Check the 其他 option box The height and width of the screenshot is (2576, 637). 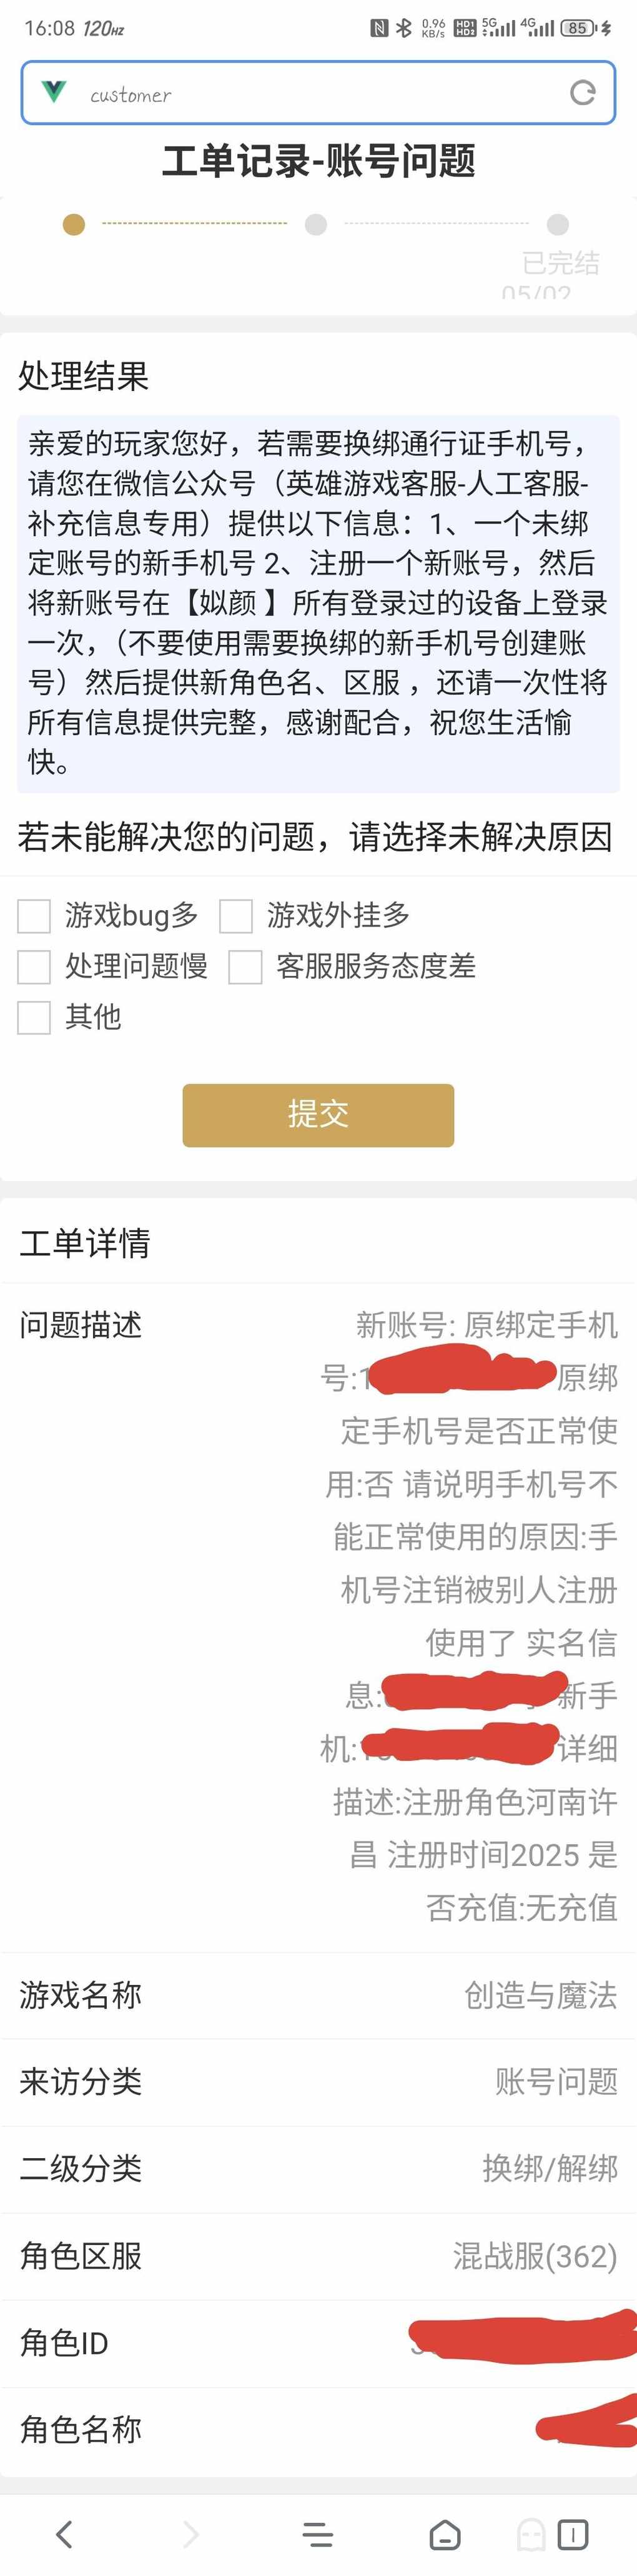[34, 1017]
